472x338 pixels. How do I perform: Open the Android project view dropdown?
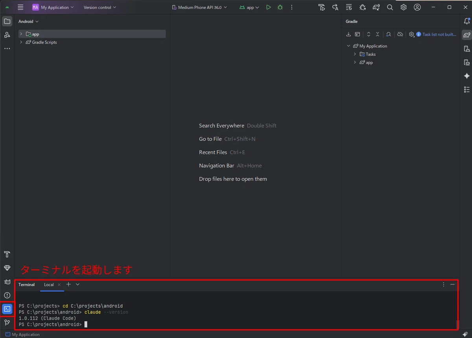[28, 21]
